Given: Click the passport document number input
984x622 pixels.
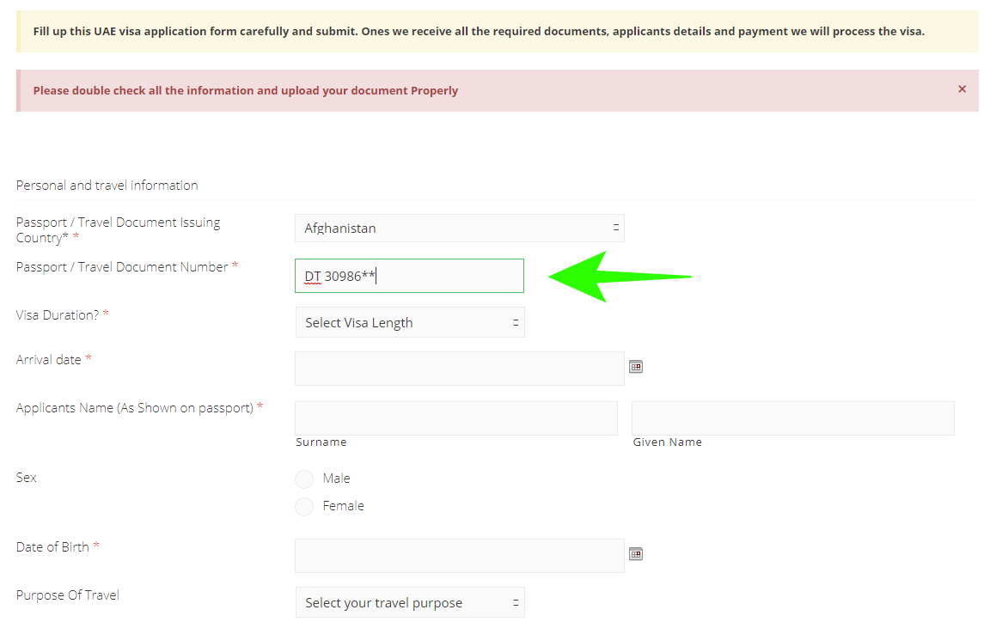Looking at the screenshot, I should [409, 275].
